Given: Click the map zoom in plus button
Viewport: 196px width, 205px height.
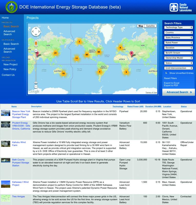Looking at the screenshot, I should 36,50.
